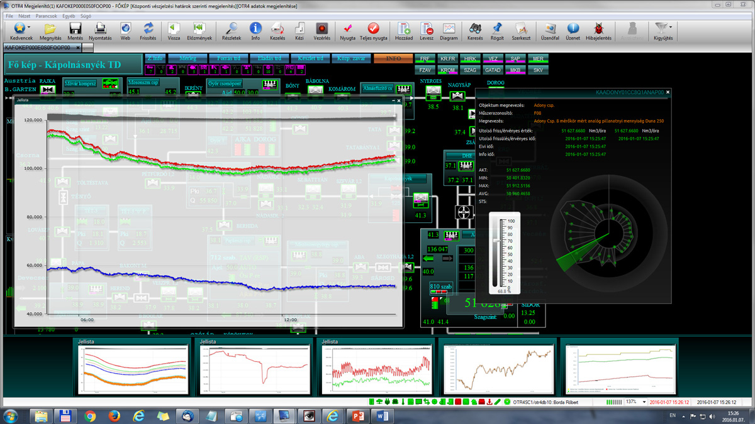Click the Info toolbar icon
The image size is (755, 424).
[x=255, y=31]
